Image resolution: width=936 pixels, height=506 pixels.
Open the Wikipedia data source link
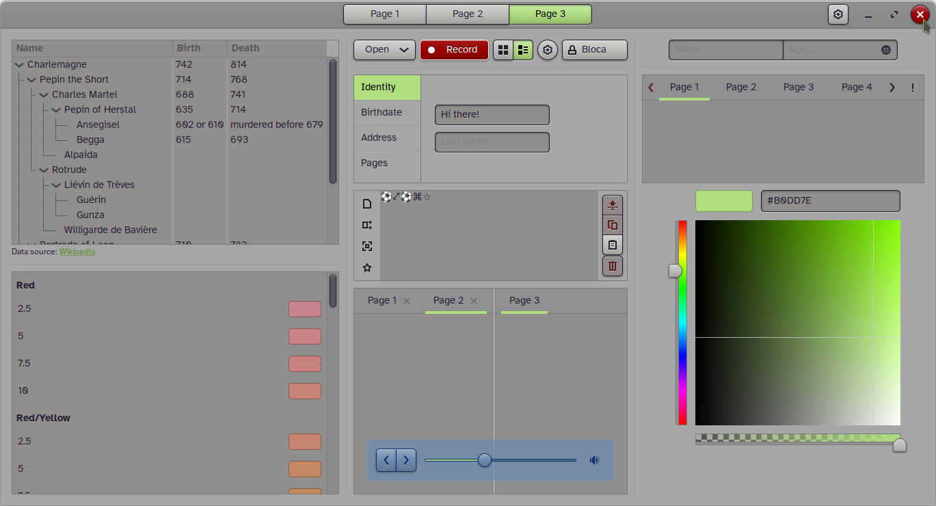coord(77,252)
